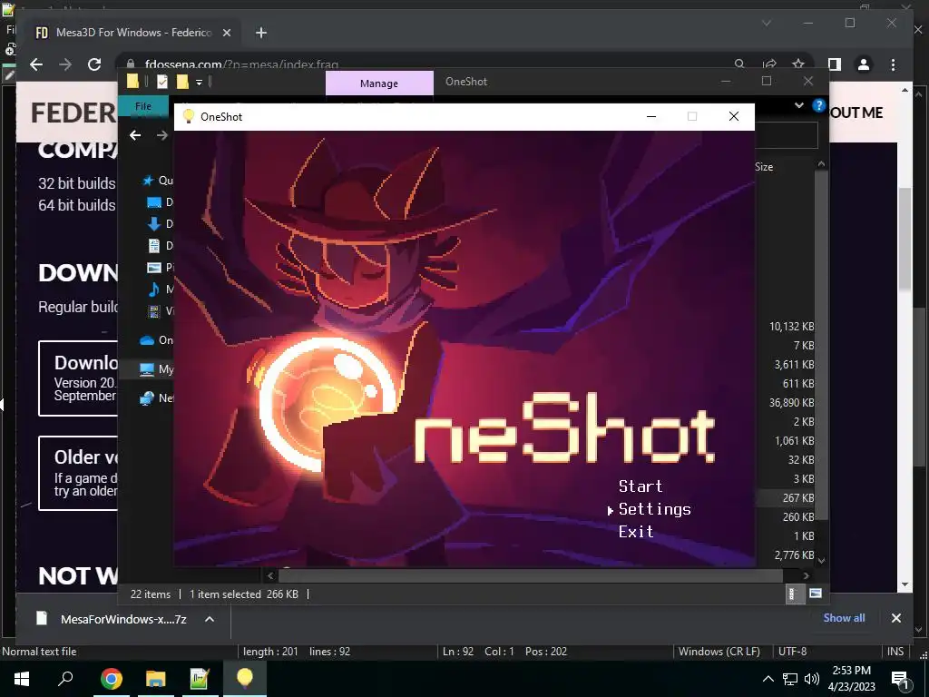
Task: Click the Properties checkmark icon in Explorer toolbar
Action: [161, 82]
